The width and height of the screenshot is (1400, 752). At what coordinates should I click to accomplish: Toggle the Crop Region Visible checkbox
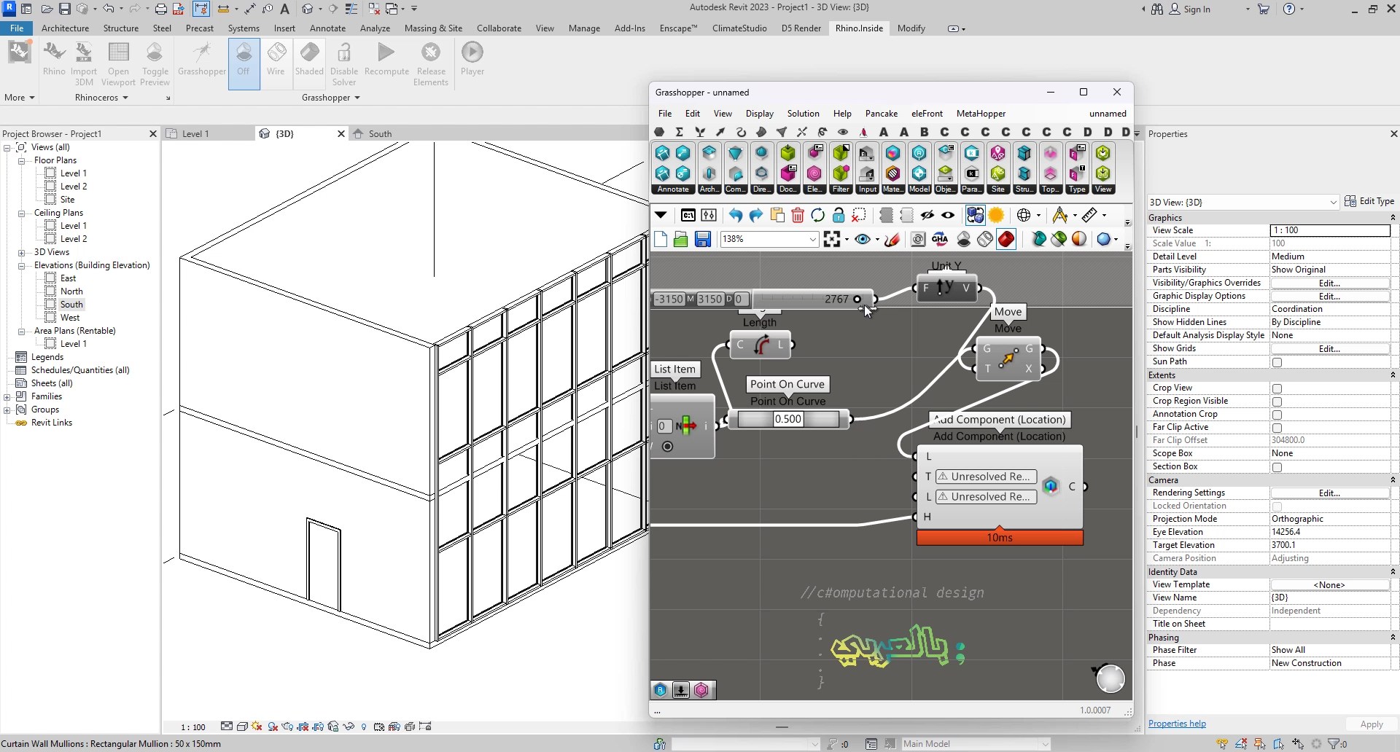click(x=1277, y=402)
